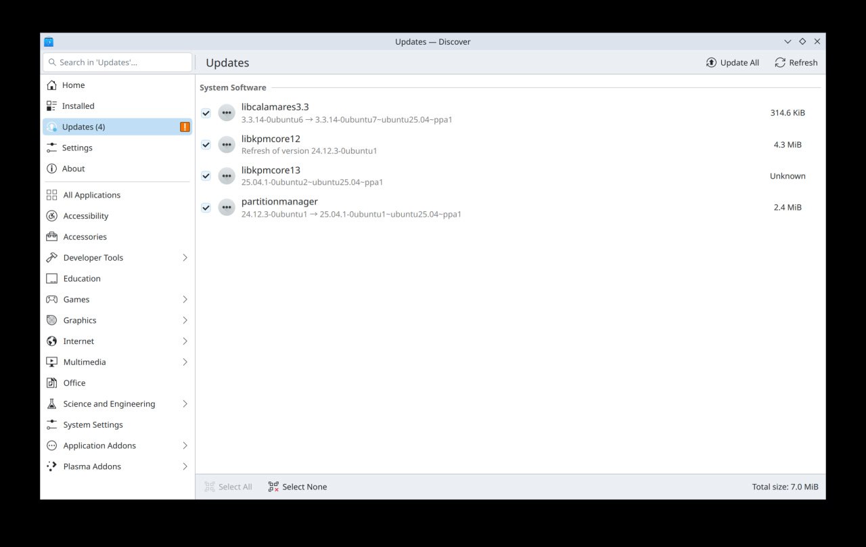Click the Application Addons dots icon
The width and height of the screenshot is (866, 547).
(51, 445)
